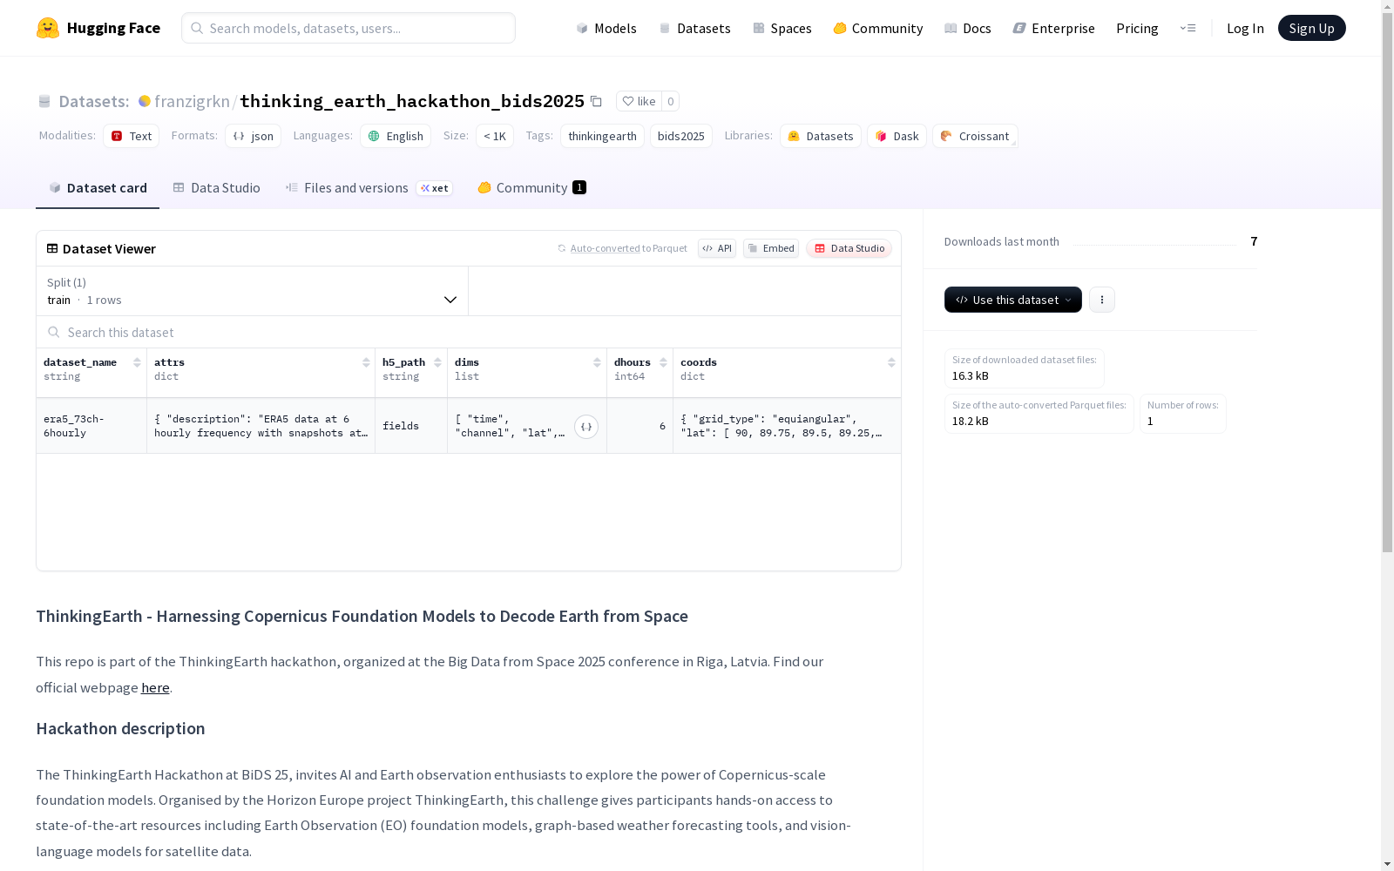Open Community in top navigation
The width and height of the screenshot is (1394, 871).
877,28
